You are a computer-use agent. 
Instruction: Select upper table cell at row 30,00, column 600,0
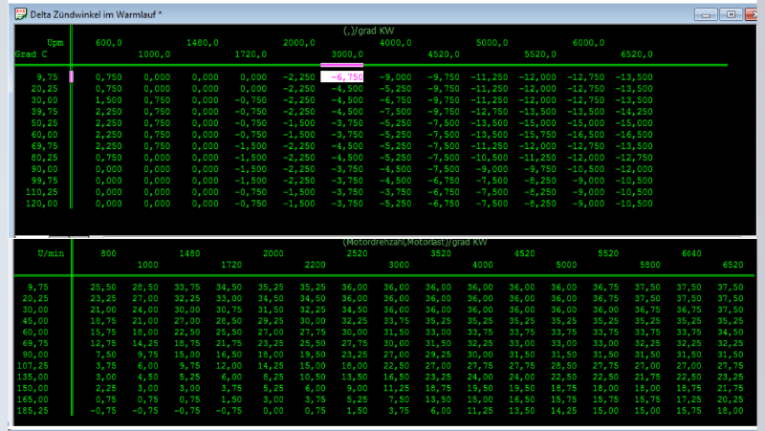click(108, 99)
